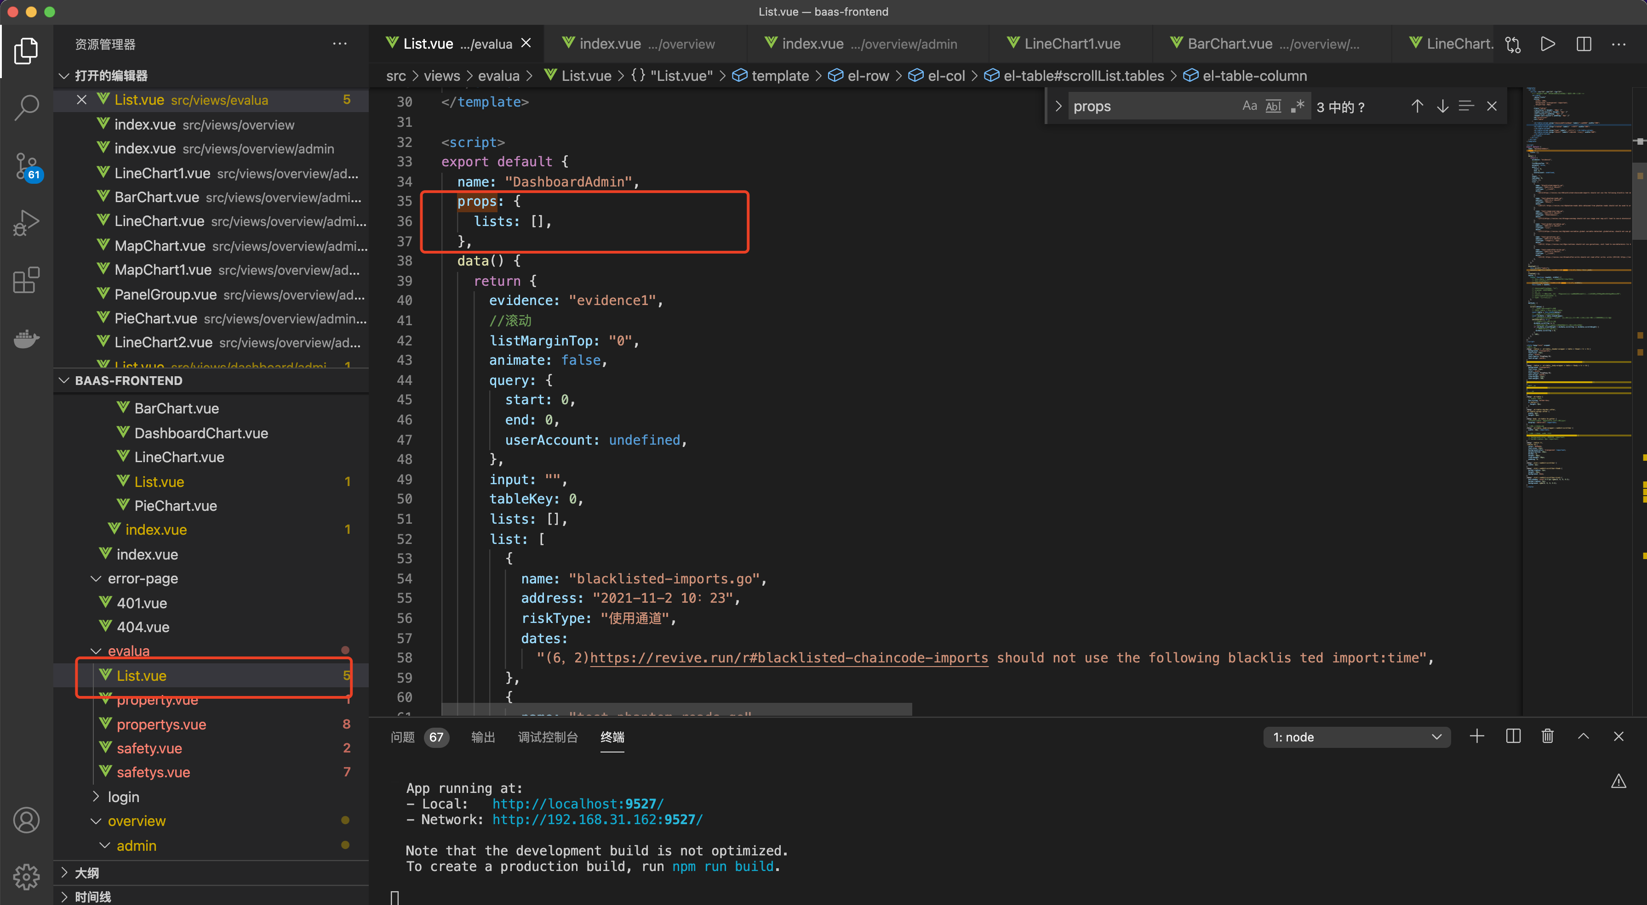Open the localhost:9527 link in terminal
Viewport: 1647px width, 905px height.
(578, 803)
